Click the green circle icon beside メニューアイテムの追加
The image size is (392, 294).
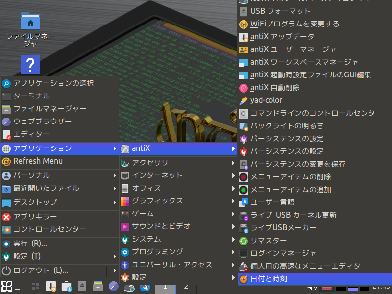point(244,190)
